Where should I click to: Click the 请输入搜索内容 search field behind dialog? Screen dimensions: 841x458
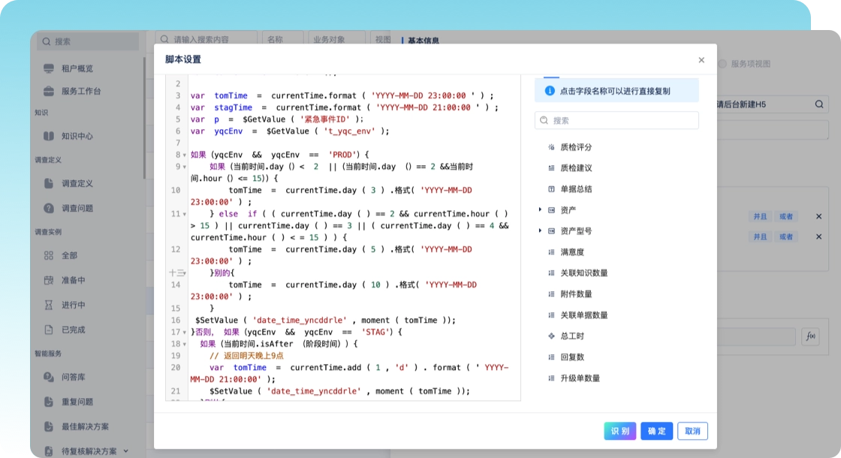point(206,39)
